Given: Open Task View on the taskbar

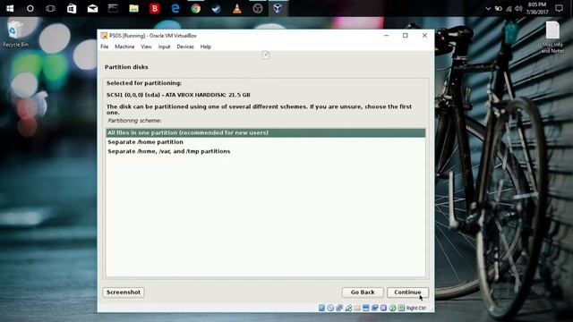Looking at the screenshot, I should click(x=50, y=8).
